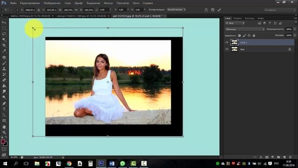Toggle relative positioning triangle icon
298x168 pixels.
point(39,10)
